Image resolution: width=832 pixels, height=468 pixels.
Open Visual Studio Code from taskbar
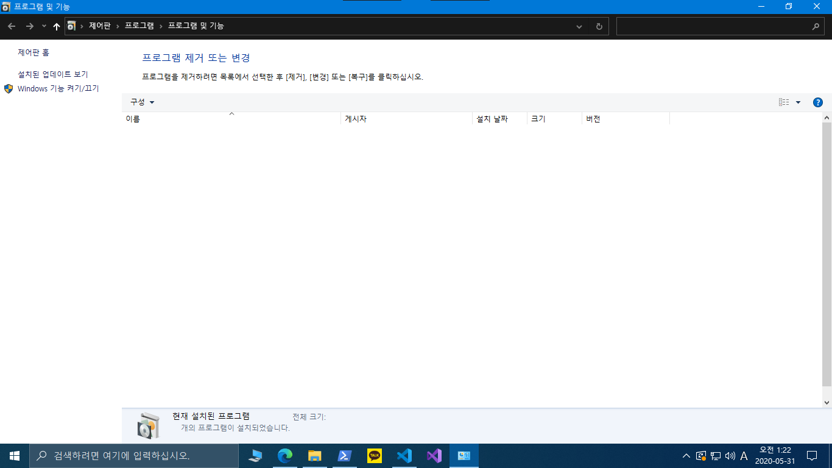click(404, 456)
